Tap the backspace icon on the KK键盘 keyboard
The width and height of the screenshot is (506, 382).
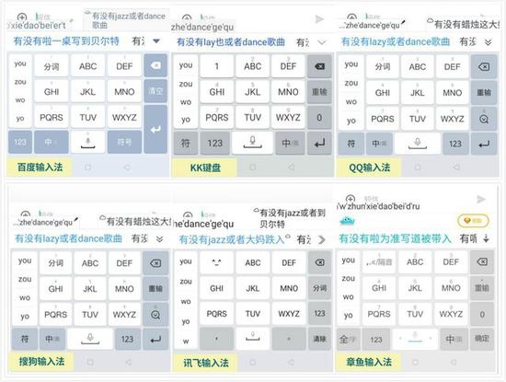tap(319, 66)
